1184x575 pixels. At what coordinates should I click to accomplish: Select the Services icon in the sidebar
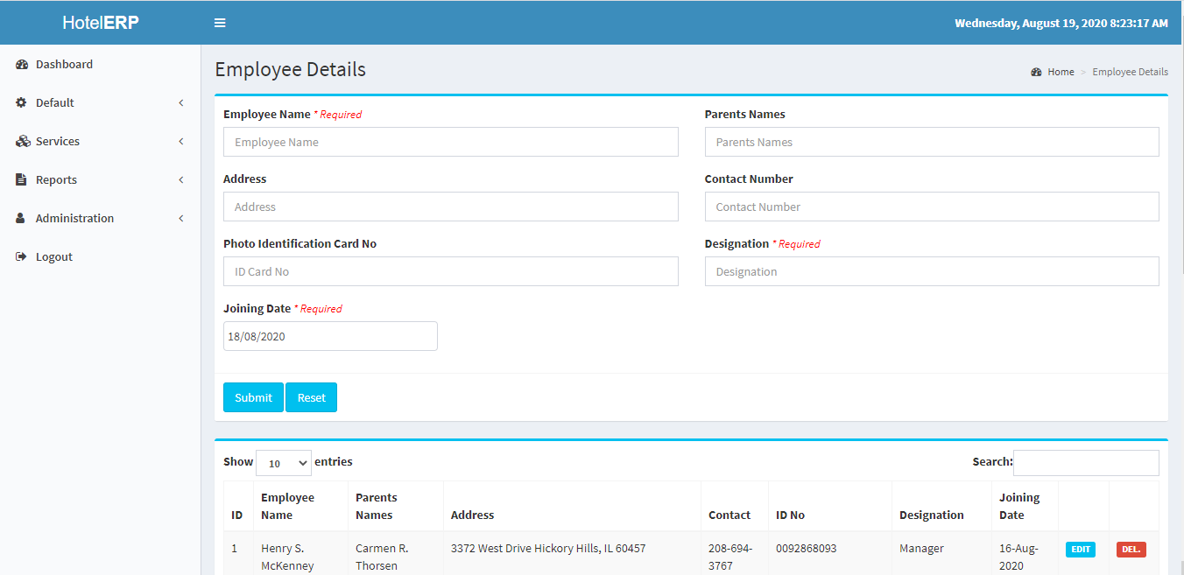(x=21, y=141)
